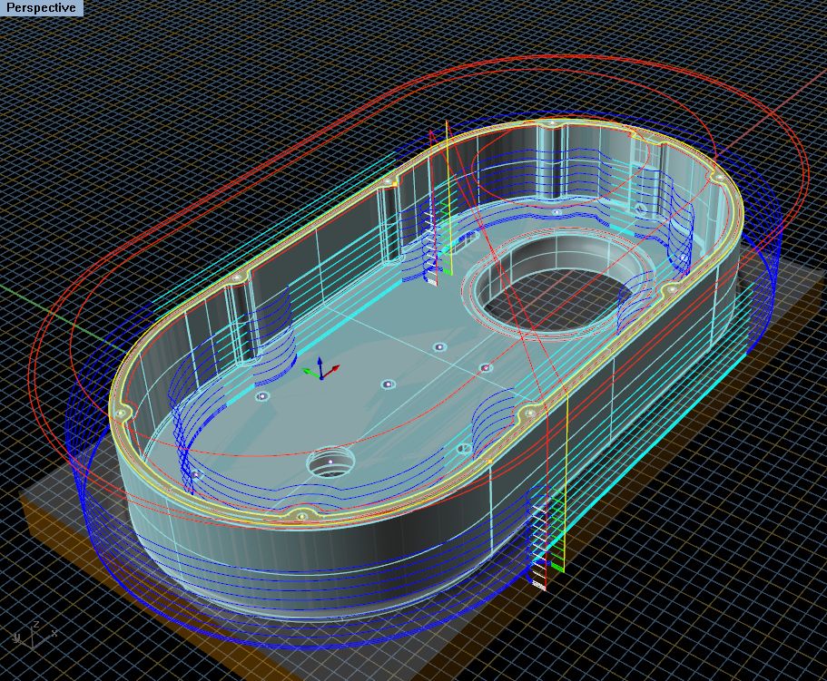Pick the mounting boss on the front rim
The width and height of the screenshot is (827, 681).
click(x=302, y=516)
